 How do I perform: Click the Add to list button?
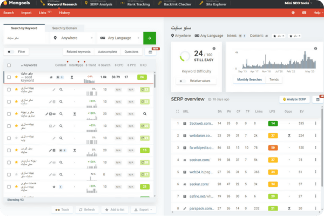(114, 210)
